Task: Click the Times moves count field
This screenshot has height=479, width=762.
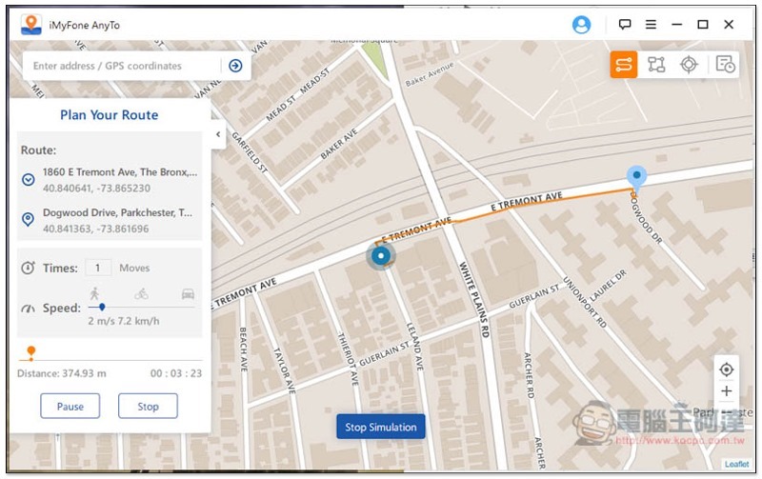Action: [98, 268]
